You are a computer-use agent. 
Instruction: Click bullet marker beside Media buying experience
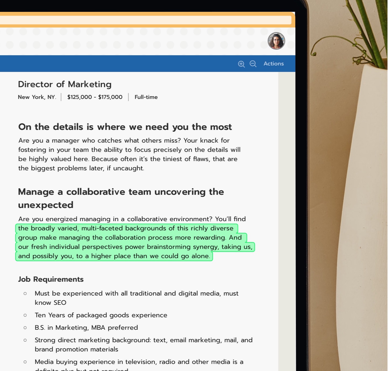[25, 362]
